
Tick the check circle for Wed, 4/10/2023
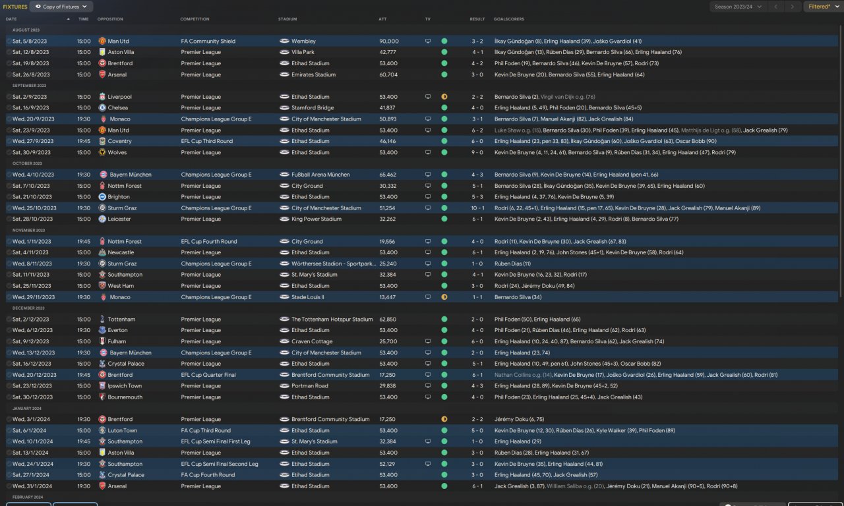(9, 175)
